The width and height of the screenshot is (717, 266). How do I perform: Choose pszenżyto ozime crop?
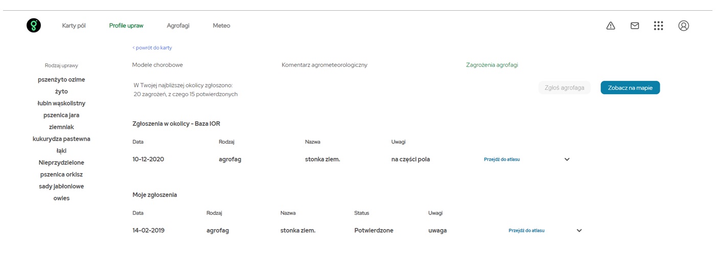(x=61, y=80)
